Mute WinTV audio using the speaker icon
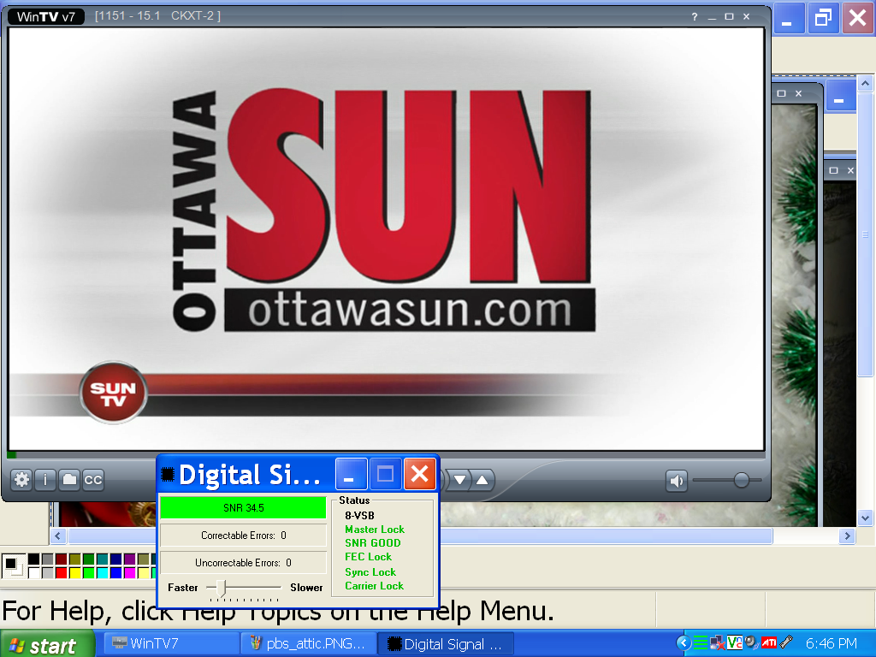Screen dimensions: 876x657 676,481
